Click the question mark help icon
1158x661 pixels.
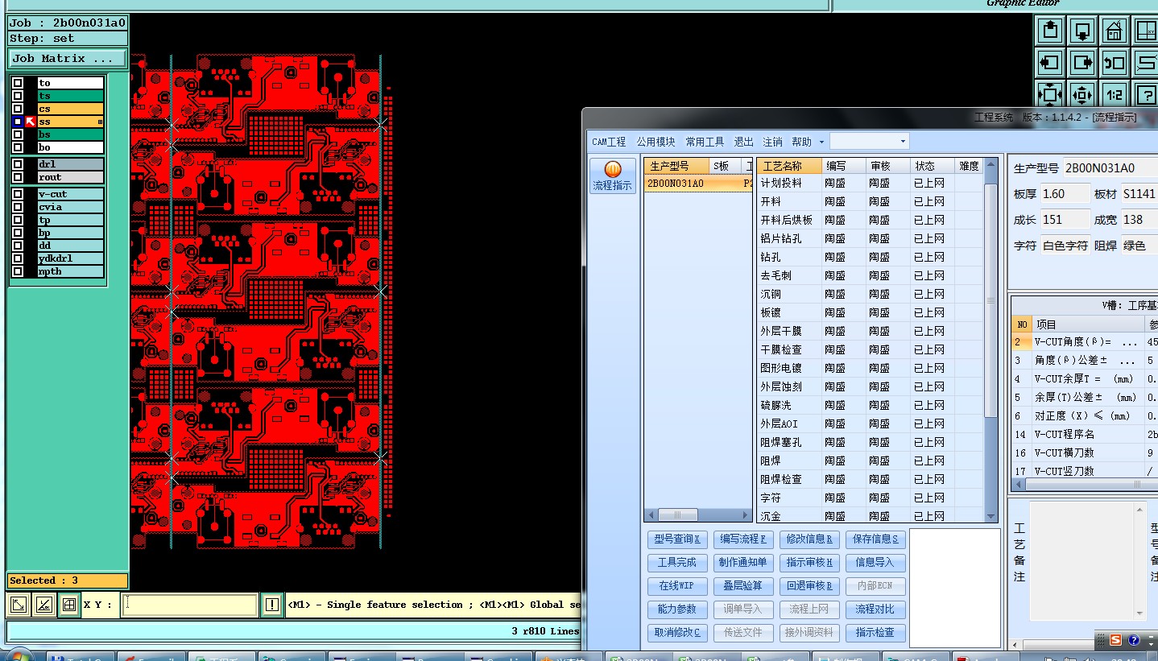pos(1146,93)
